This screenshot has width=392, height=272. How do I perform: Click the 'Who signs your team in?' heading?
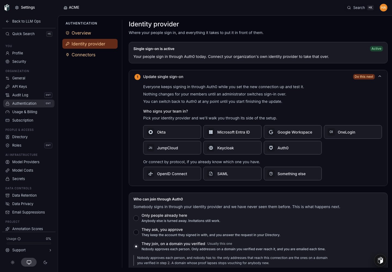pos(166,111)
